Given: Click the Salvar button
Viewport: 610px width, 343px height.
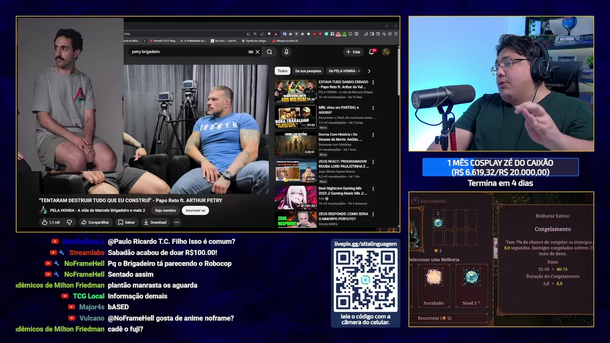Looking at the screenshot, I should (126, 222).
